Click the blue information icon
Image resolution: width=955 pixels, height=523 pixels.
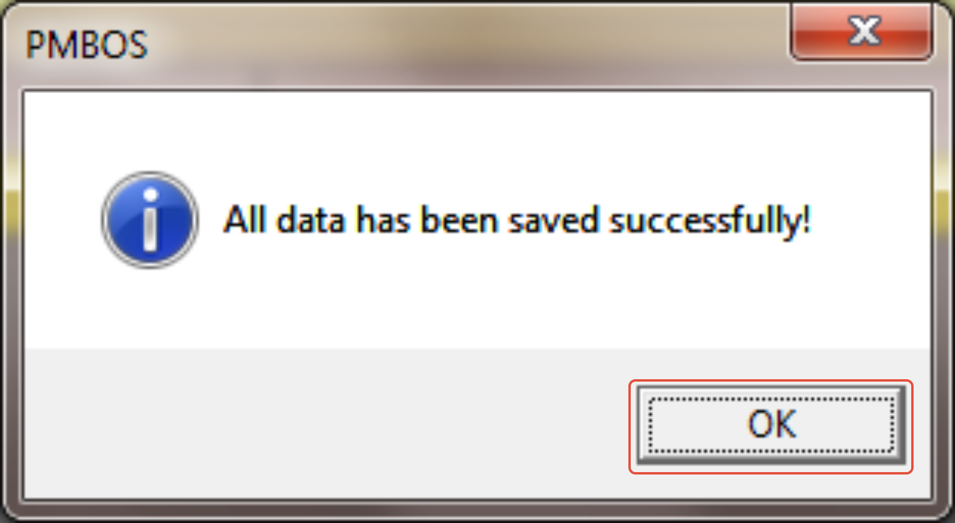pyautogui.click(x=150, y=220)
